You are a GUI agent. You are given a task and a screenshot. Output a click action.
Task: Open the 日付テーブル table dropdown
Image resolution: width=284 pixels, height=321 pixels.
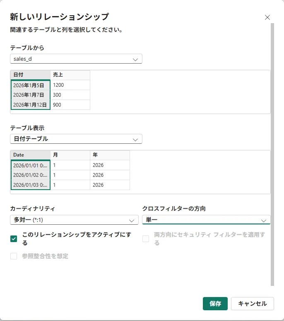(76, 139)
